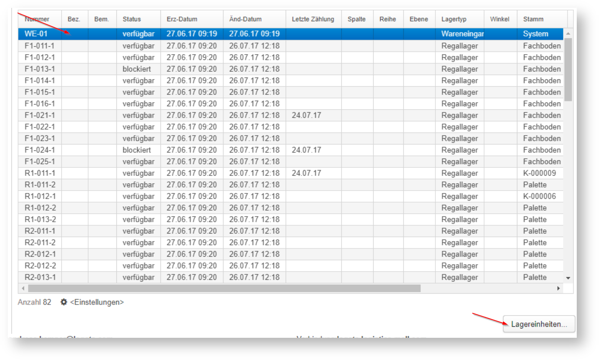Select row F1-025-1
Image resolution: width=599 pixels, height=360 pixels.
click(x=291, y=161)
